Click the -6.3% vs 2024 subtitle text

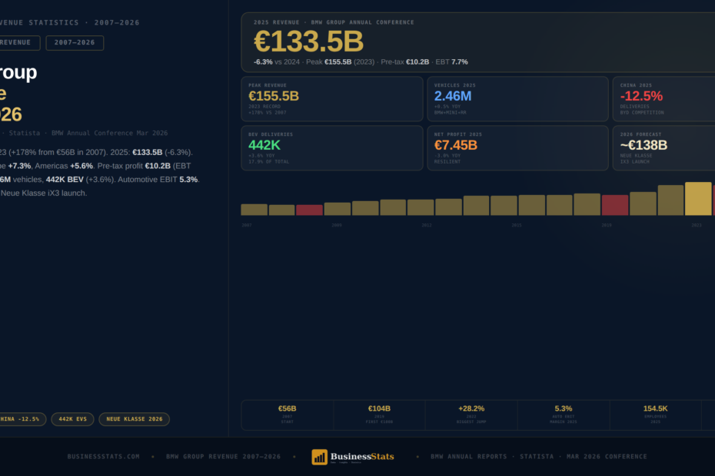click(277, 62)
